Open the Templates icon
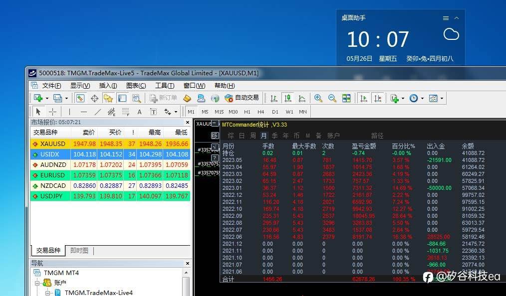 click(x=433, y=98)
